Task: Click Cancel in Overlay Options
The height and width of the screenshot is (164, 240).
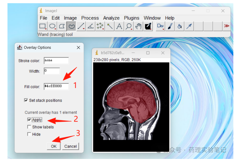Action: pyautogui.click(x=70, y=146)
